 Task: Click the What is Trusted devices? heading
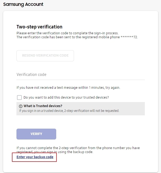click(x=43, y=106)
